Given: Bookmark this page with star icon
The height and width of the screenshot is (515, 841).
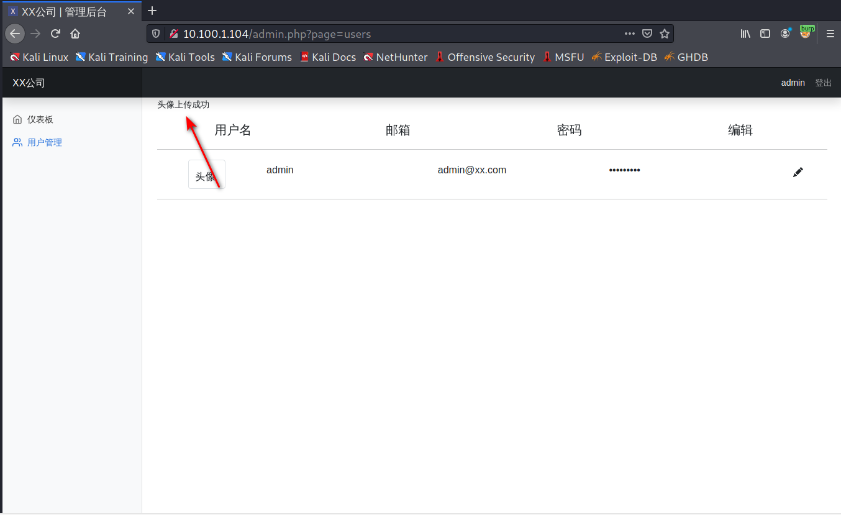Looking at the screenshot, I should click(665, 34).
